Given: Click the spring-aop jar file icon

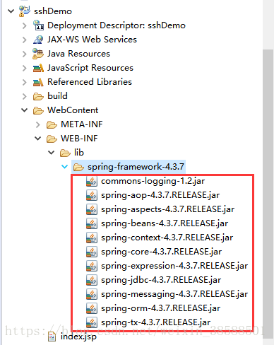Looking at the screenshot, I should coord(92,195).
